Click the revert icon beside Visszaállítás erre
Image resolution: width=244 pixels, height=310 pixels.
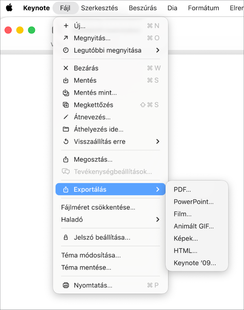pos(66,142)
